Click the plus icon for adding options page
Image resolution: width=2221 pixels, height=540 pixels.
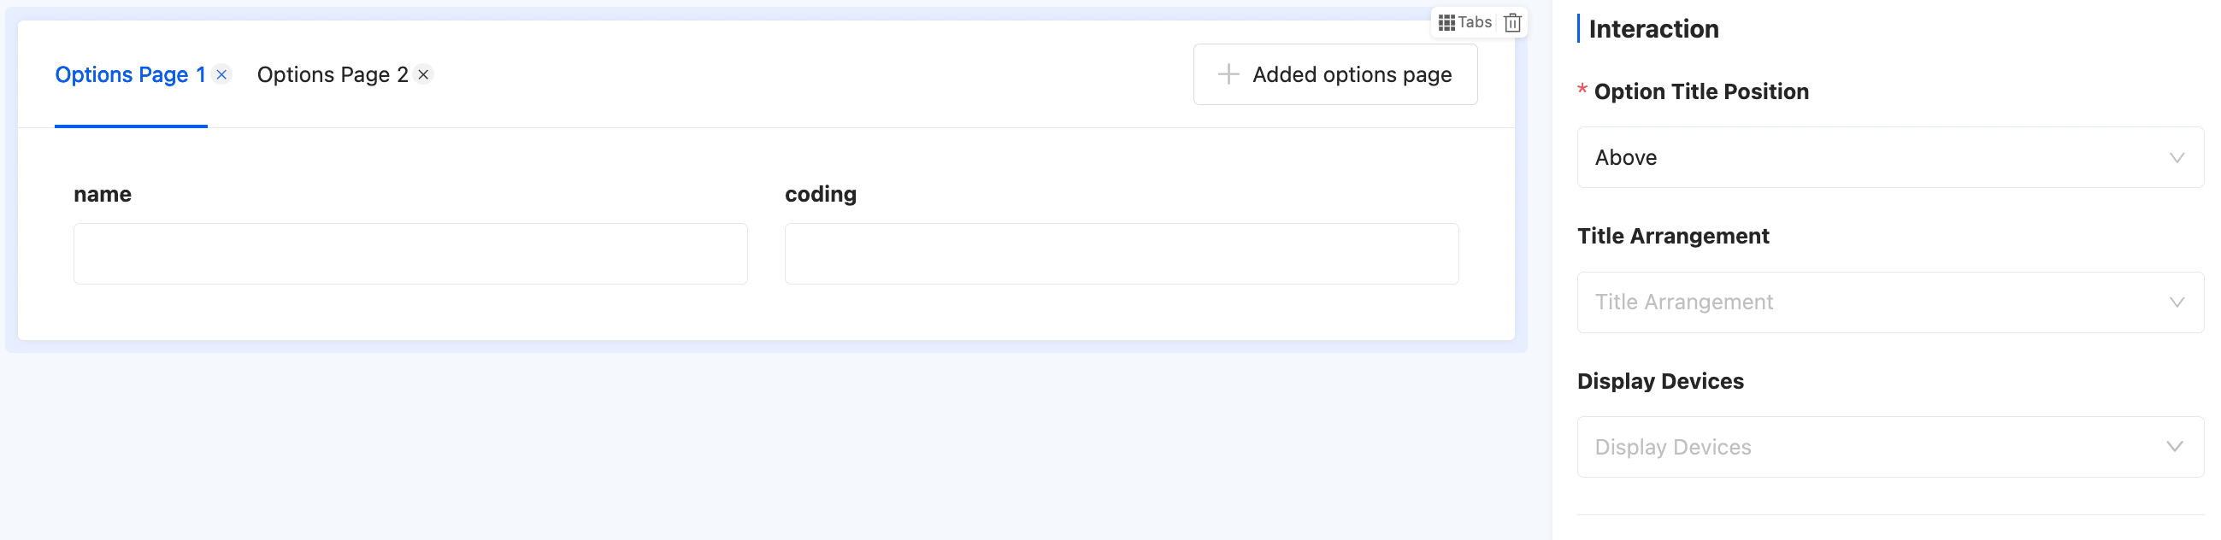click(1228, 75)
